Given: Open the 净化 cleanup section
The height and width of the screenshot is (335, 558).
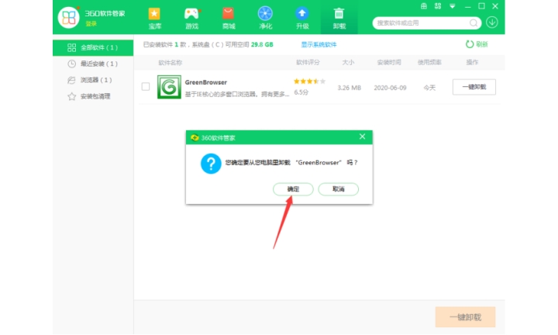Looking at the screenshot, I should tap(265, 18).
